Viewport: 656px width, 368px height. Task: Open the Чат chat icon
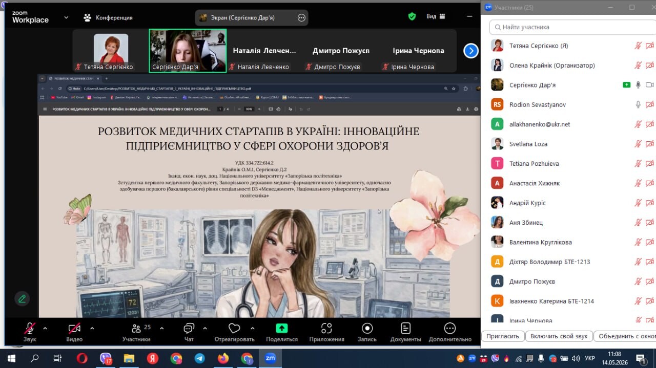189,328
